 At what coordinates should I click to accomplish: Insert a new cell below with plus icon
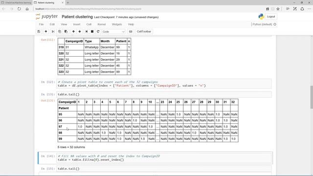pyautogui.click(x=46, y=31)
